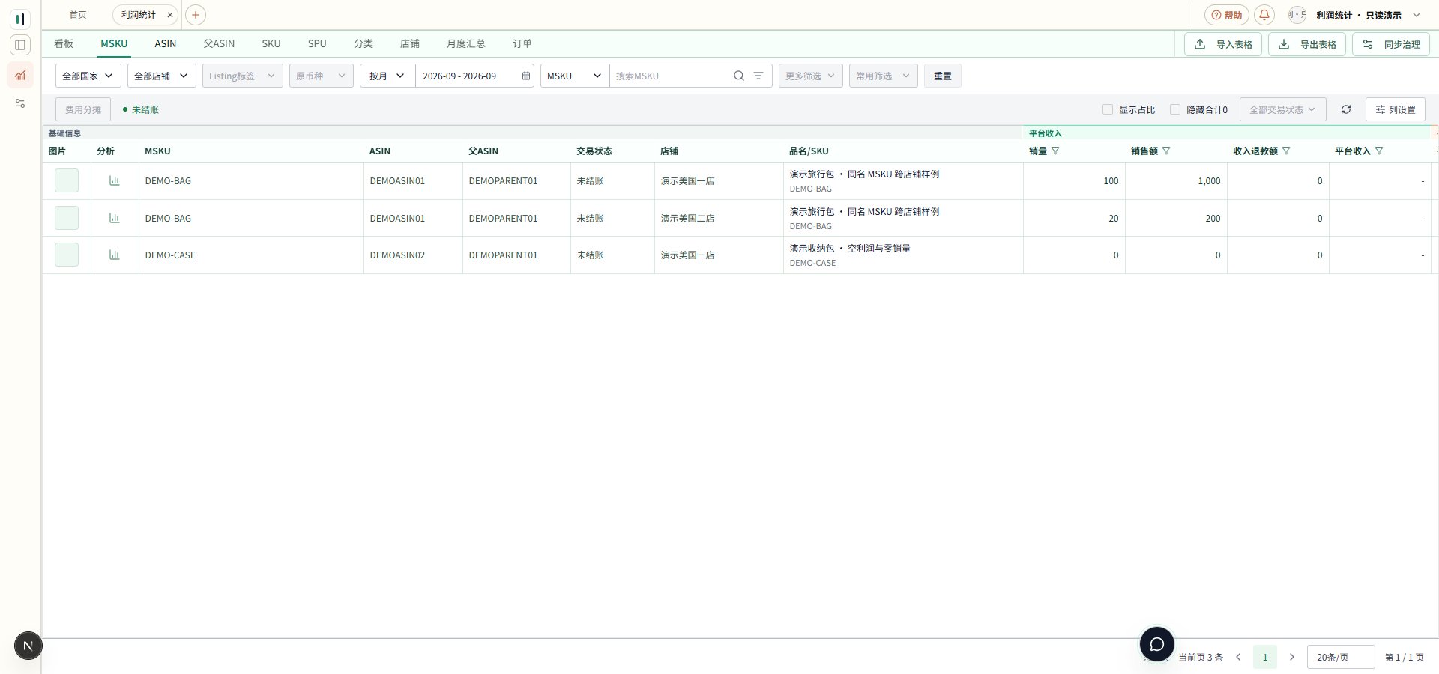Viewport: 1439px width, 674px height.
Task: Open the date range calendar icon
Action: [526, 76]
